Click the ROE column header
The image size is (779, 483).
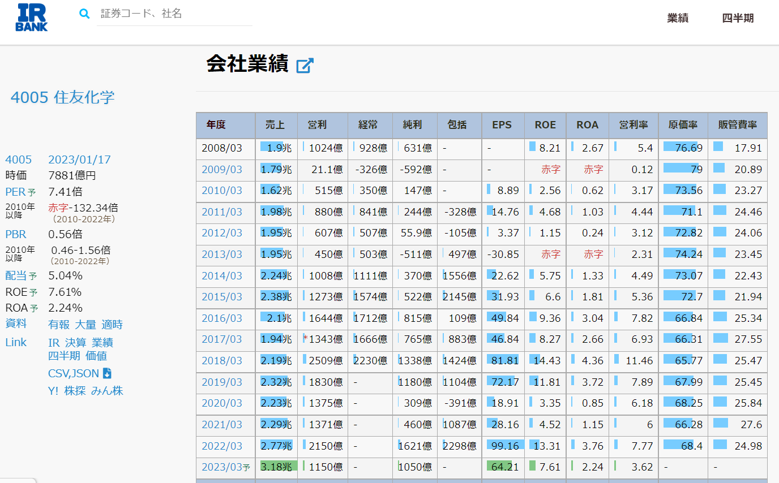(546, 125)
